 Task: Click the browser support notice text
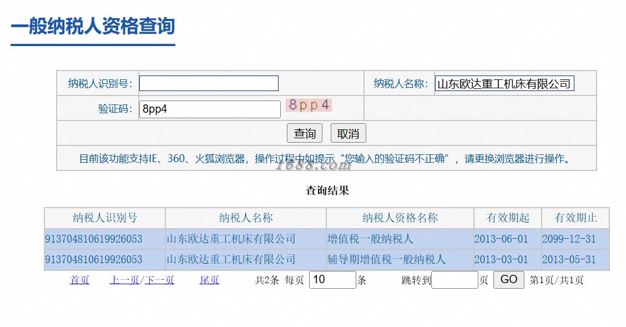click(326, 159)
